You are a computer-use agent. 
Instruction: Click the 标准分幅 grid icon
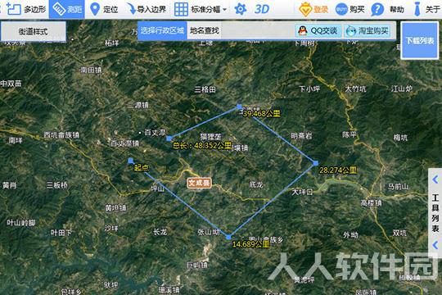[x=181, y=9]
